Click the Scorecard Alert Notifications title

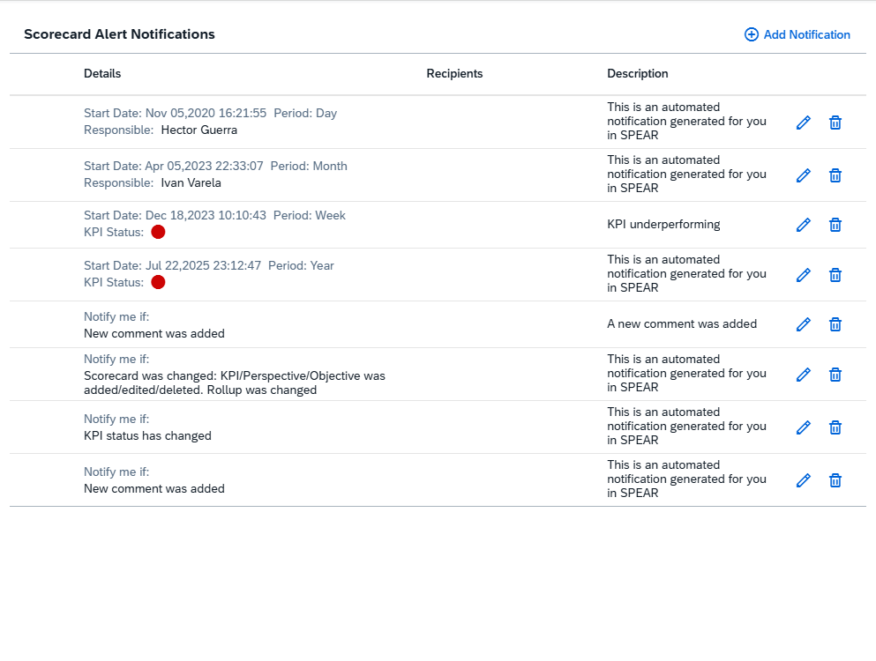[x=120, y=34]
